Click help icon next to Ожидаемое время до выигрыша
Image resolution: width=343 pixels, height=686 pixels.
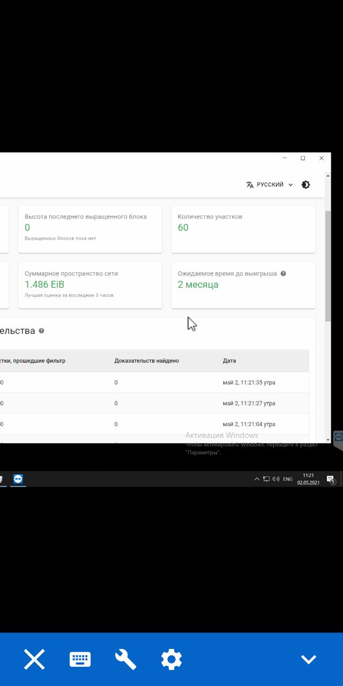284,273
